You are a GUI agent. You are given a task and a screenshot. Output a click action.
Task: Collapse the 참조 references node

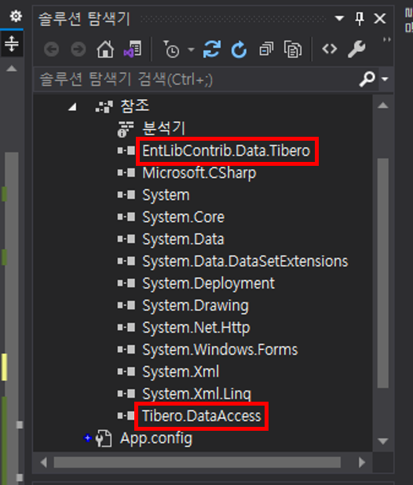pos(72,107)
